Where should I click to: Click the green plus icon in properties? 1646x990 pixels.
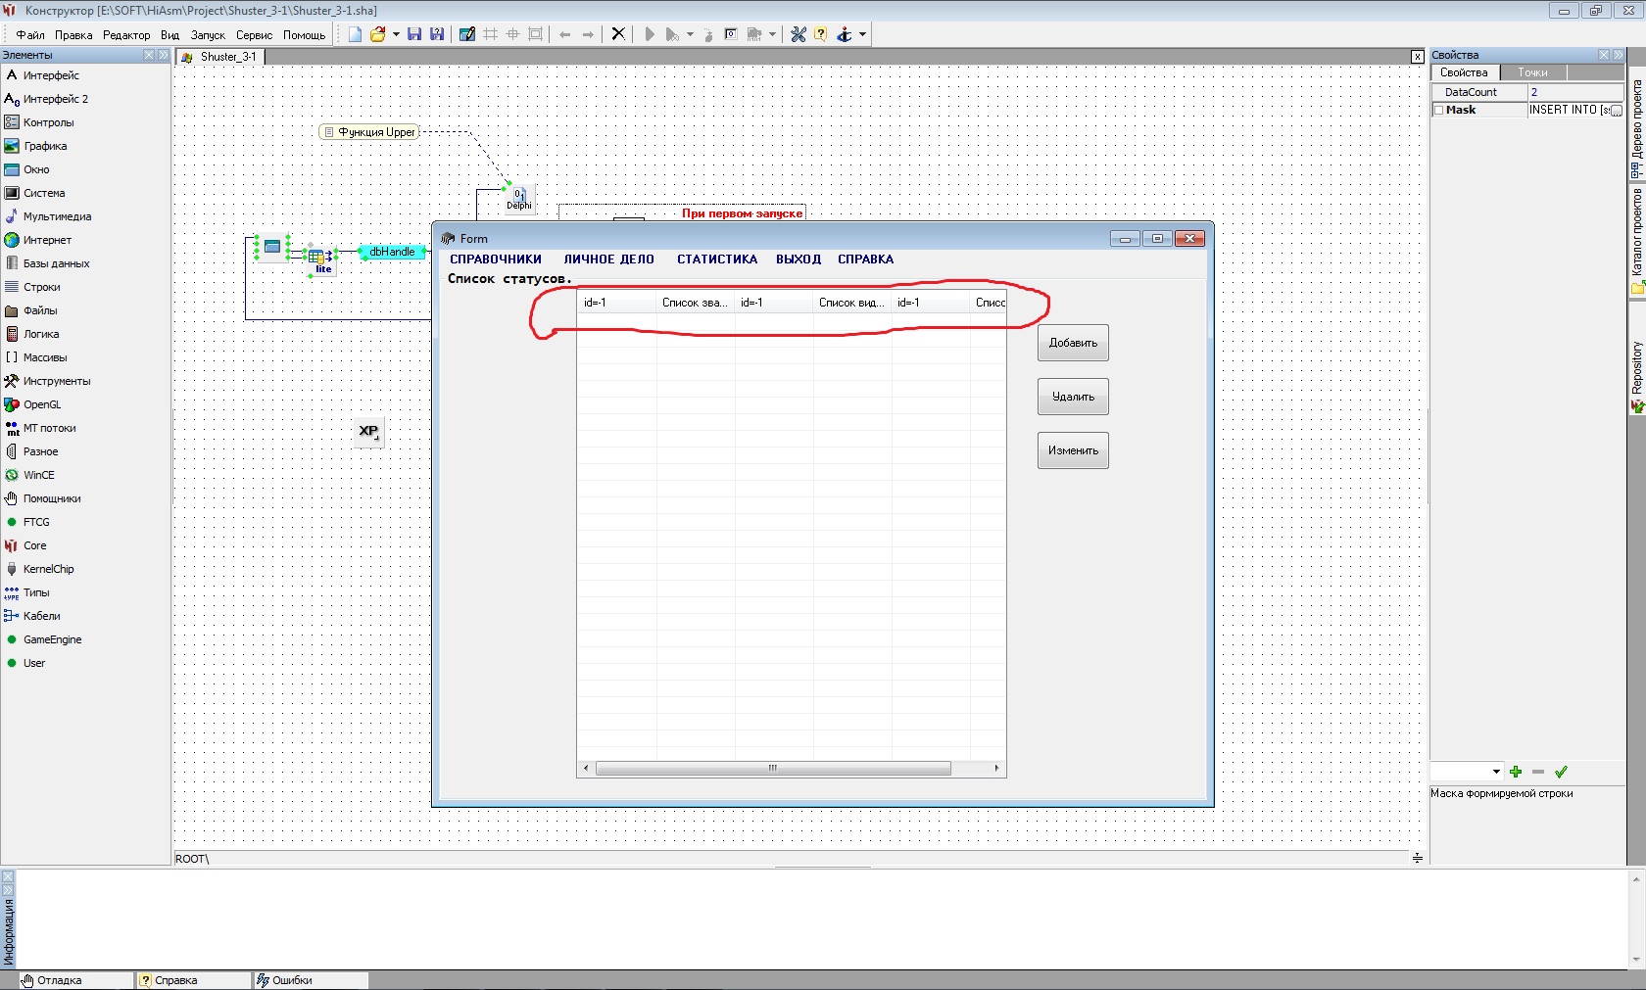click(1516, 772)
